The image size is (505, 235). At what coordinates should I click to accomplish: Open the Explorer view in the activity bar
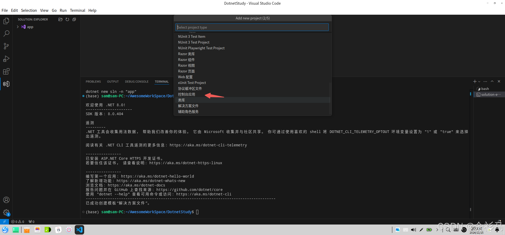pos(6,21)
